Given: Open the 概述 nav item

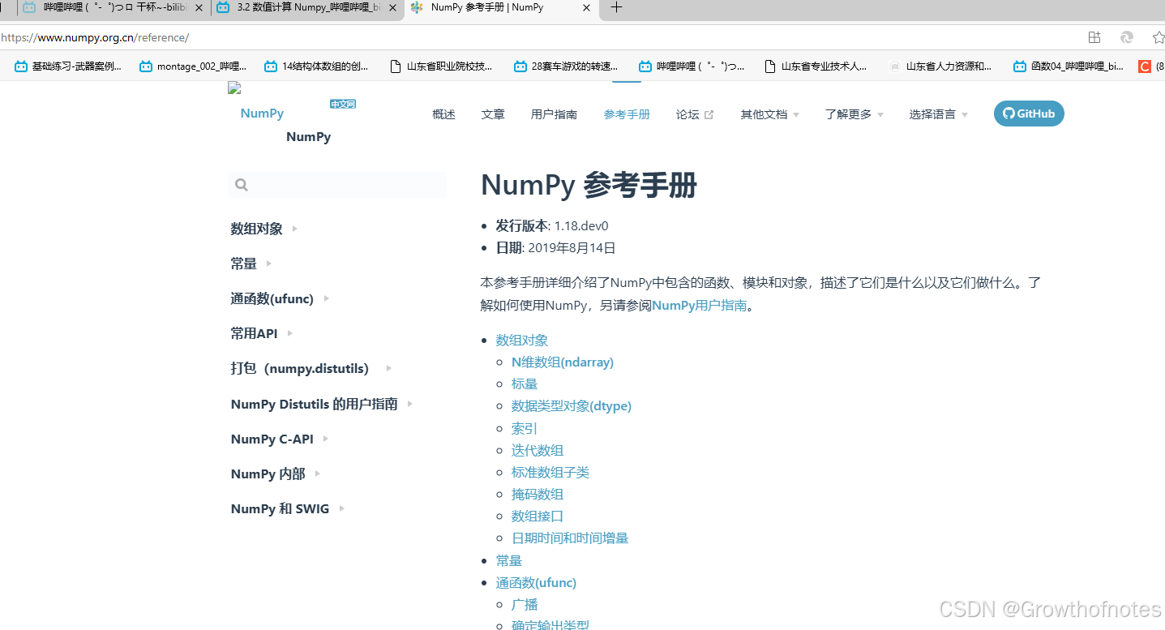Looking at the screenshot, I should point(444,114).
